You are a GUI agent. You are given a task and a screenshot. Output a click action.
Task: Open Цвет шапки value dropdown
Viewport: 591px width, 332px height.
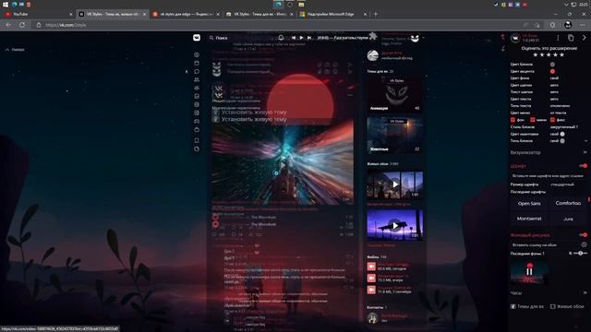[554, 85]
